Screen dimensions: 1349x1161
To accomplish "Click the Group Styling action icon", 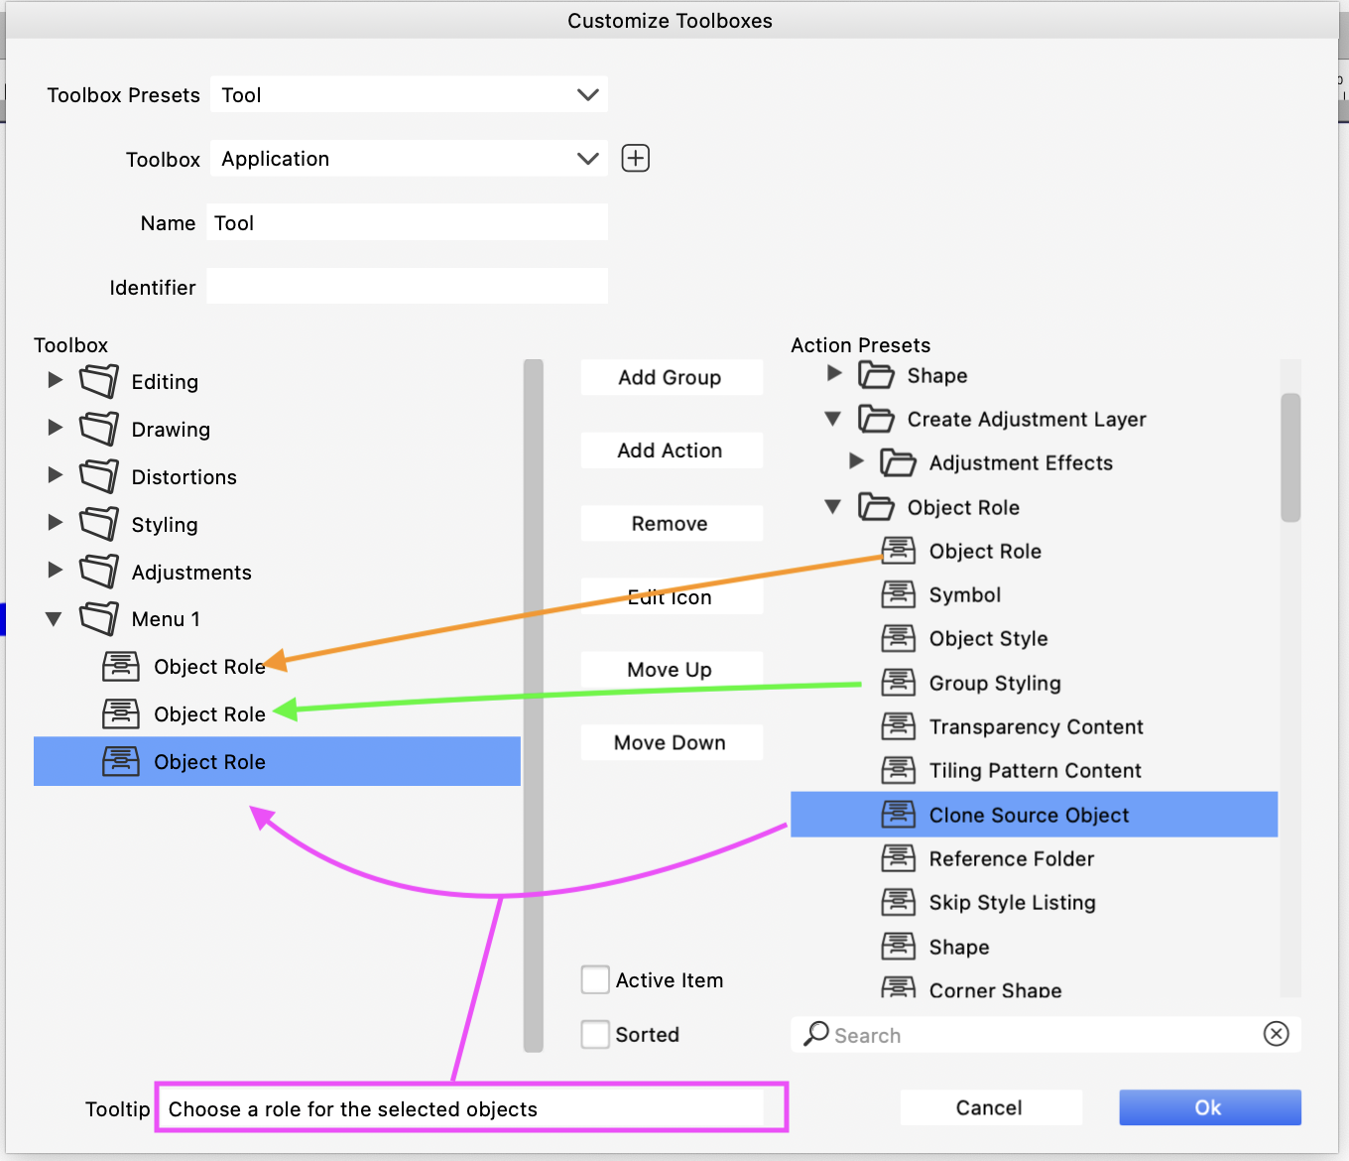I will [899, 683].
